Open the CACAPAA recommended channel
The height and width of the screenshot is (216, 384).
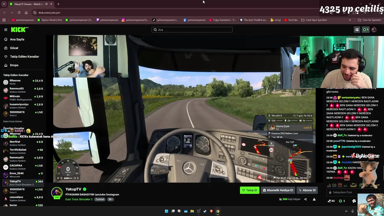(x=23, y=167)
